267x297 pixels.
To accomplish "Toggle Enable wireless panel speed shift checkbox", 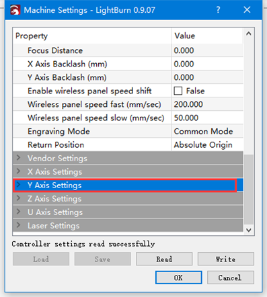I will tap(178, 91).
